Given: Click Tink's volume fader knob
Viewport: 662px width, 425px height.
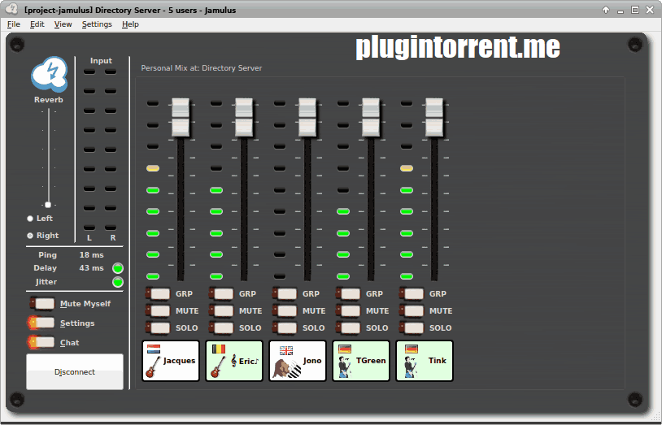Looking at the screenshot, I should 434,117.
